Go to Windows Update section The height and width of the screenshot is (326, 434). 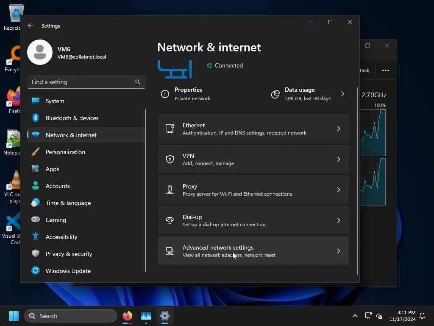(86, 271)
